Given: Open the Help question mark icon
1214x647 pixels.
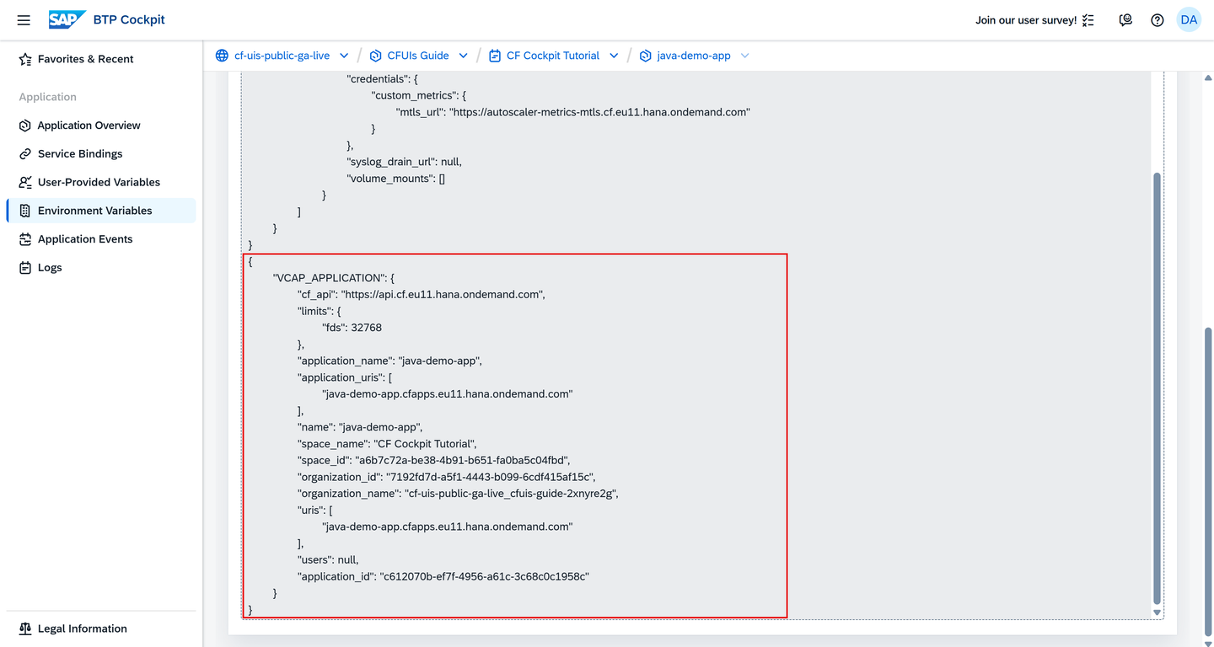Looking at the screenshot, I should (1158, 20).
